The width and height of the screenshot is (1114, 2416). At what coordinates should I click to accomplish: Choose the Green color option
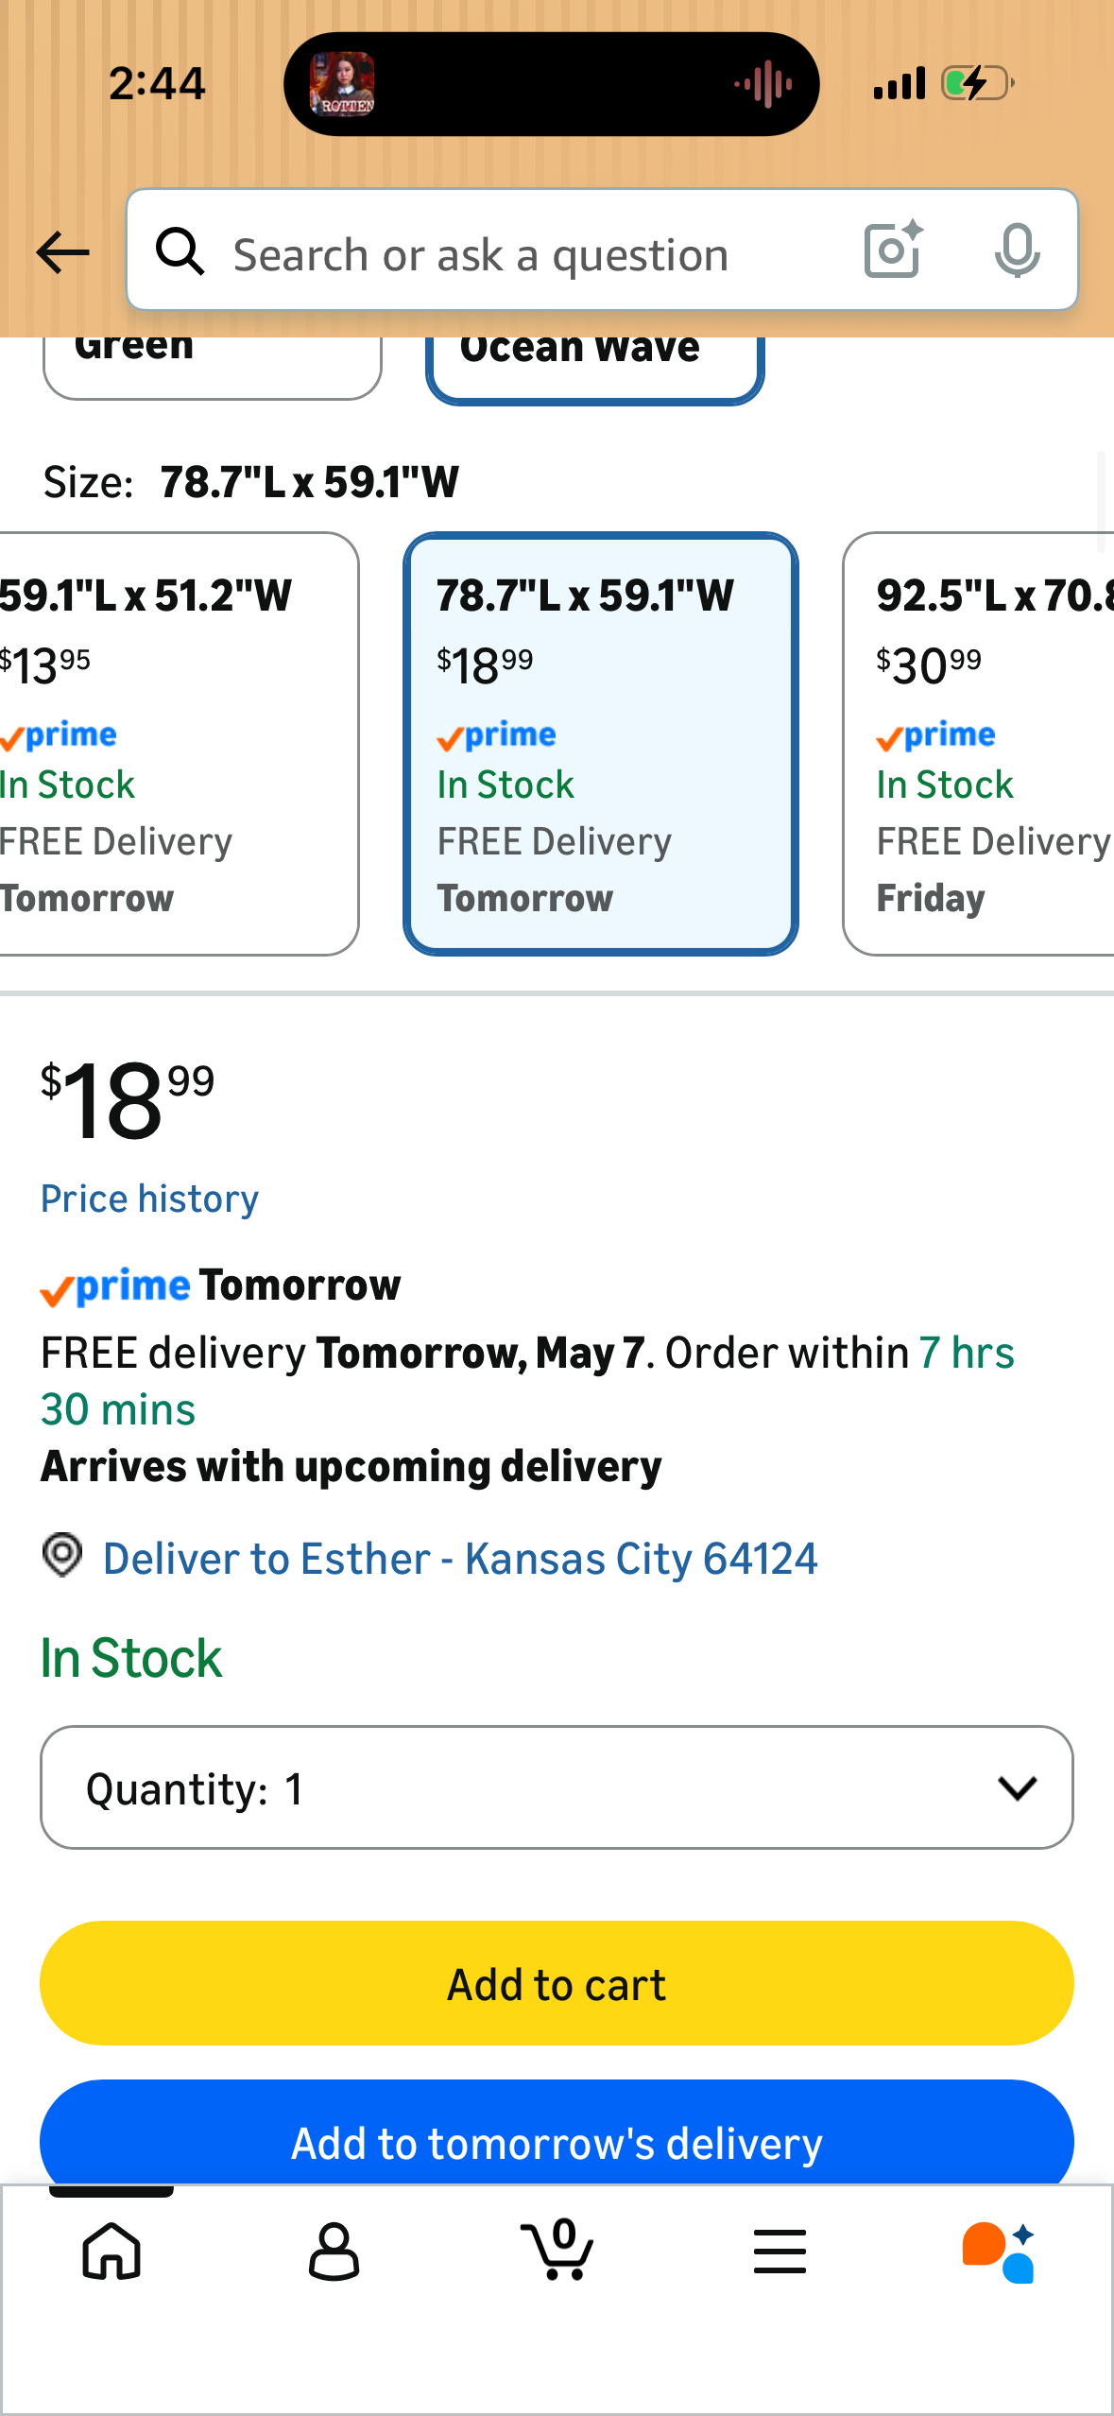212,367
